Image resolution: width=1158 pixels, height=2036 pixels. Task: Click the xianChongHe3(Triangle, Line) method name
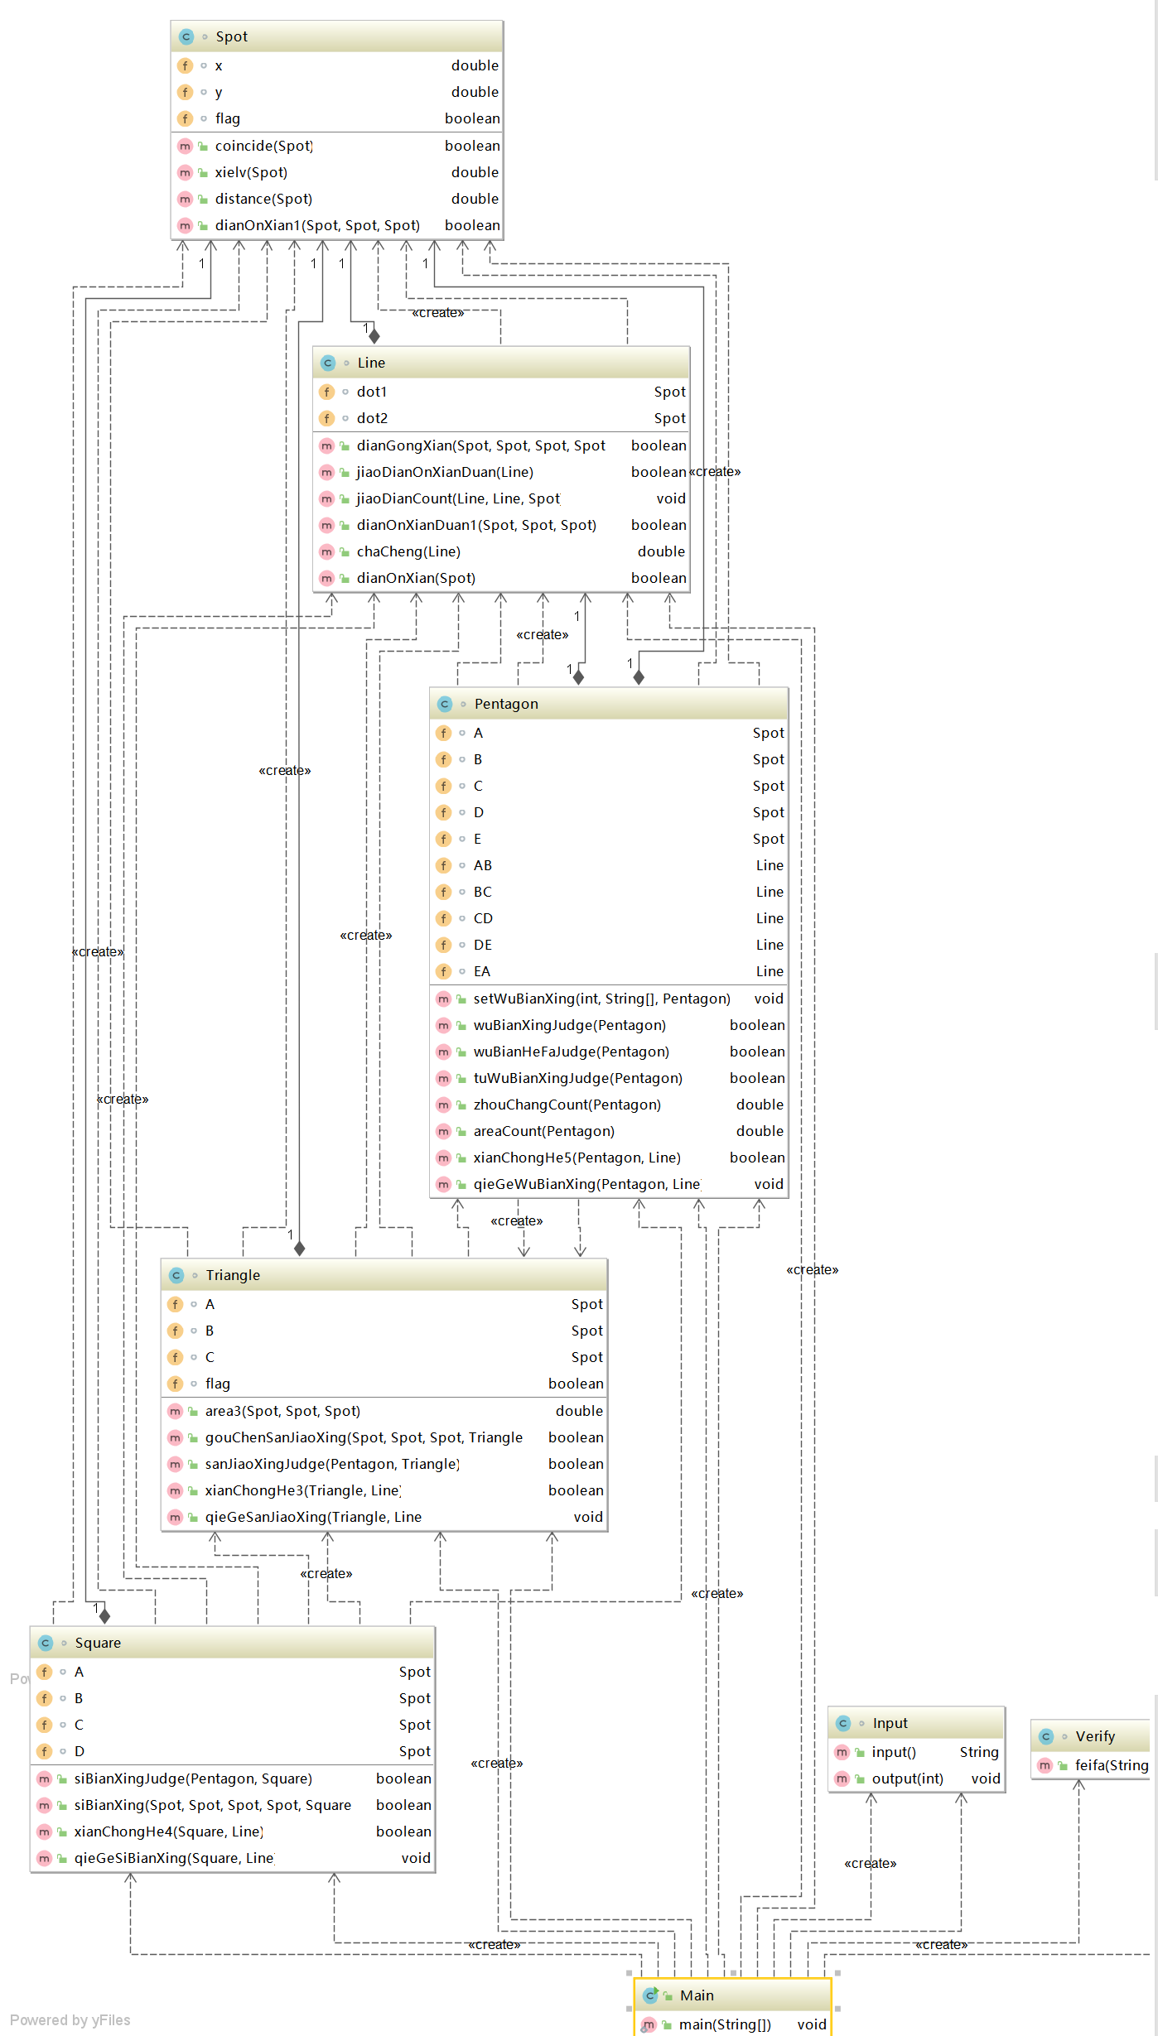click(x=303, y=1490)
